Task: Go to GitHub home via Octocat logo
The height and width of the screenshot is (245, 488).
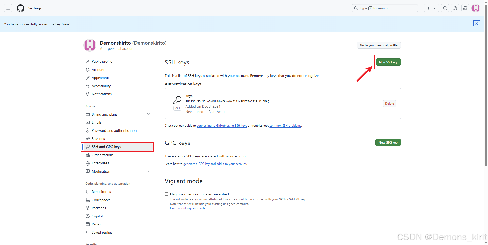Action: (21, 8)
